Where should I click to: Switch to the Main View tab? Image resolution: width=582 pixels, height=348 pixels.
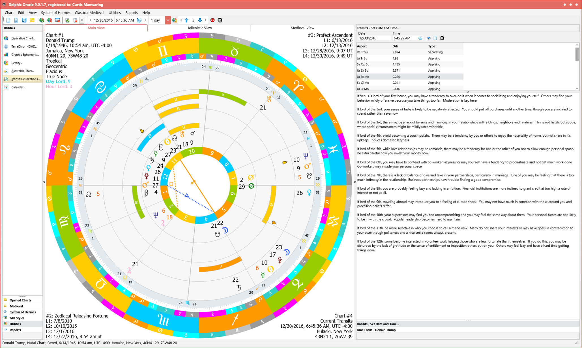[x=96, y=28]
